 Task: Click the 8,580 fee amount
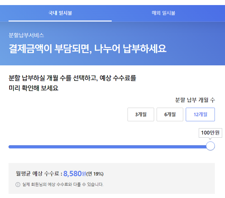coord(72,174)
